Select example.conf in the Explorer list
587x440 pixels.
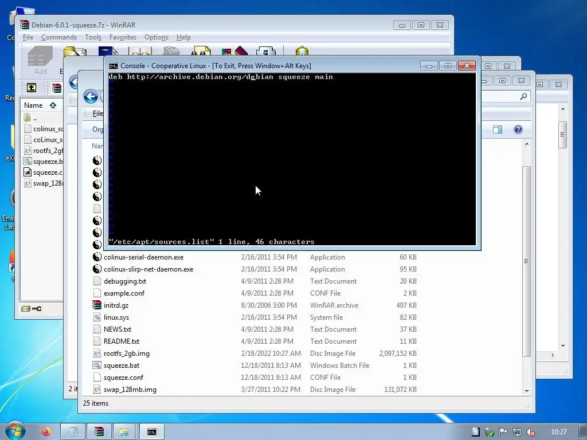pyautogui.click(x=124, y=293)
